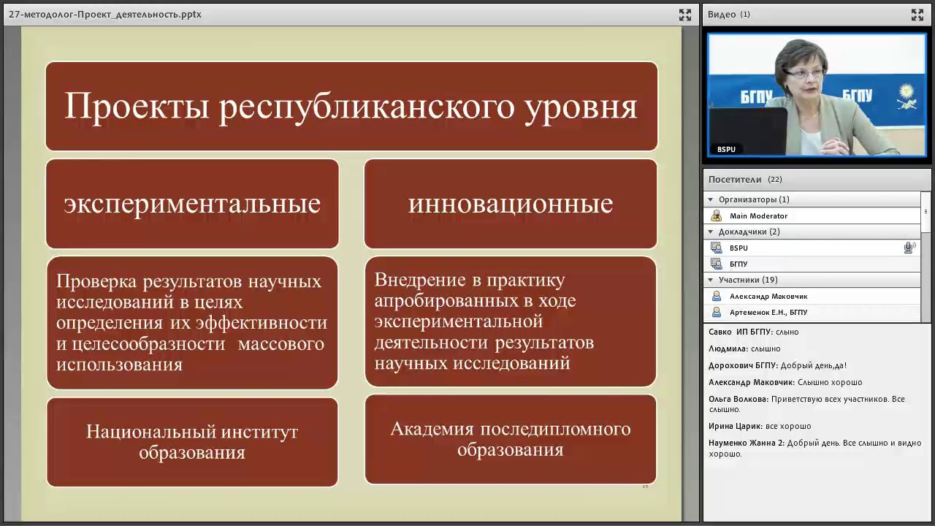
Task: Click the BSPU webcam video feed
Action: click(x=817, y=95)
